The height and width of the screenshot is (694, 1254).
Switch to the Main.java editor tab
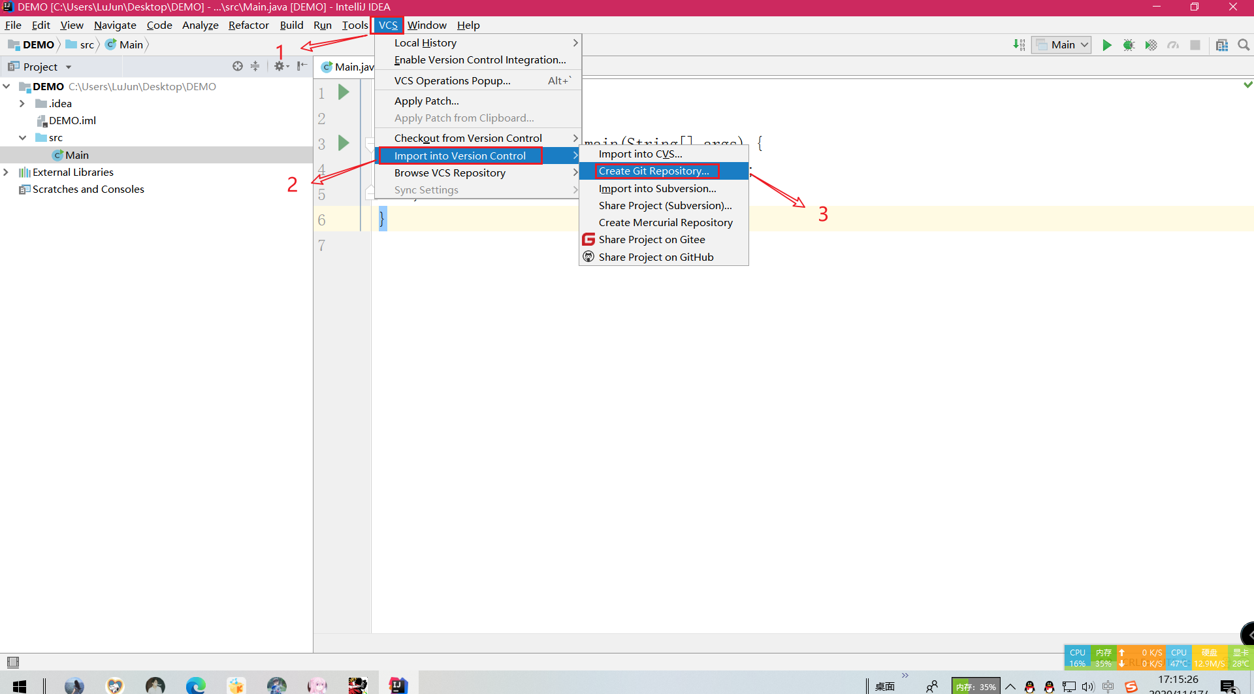(347, 67)
